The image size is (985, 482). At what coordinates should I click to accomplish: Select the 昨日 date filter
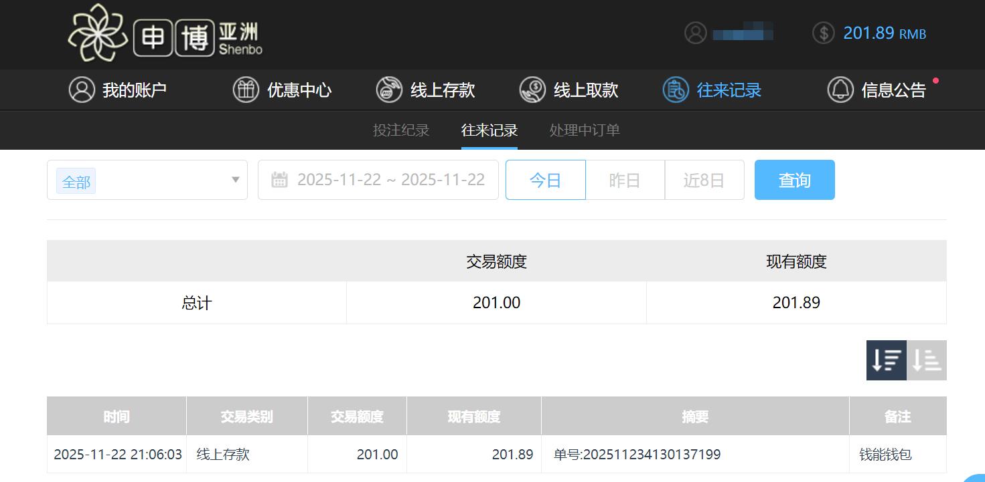pyautogui.click(x=625, y=179)
